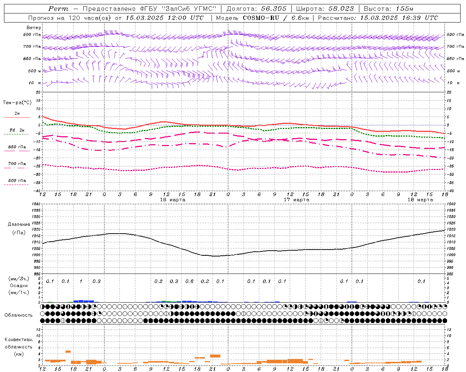Viewport: 466px width, 372px height.
Task: Click the "(гПа)" unit under Давление
Action: pyautogui.click(x=19, y=233)
